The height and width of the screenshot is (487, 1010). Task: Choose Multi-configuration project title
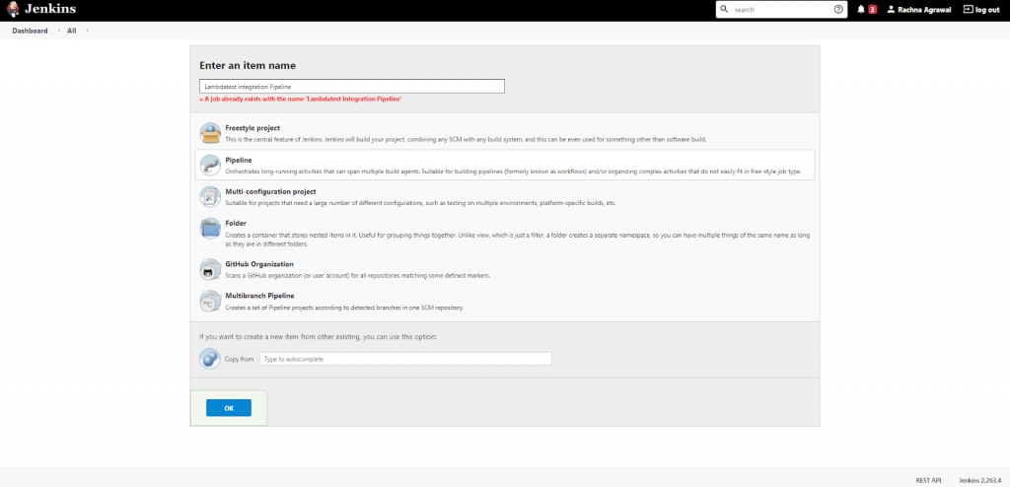pyautogui.click(x=270, y=191)
